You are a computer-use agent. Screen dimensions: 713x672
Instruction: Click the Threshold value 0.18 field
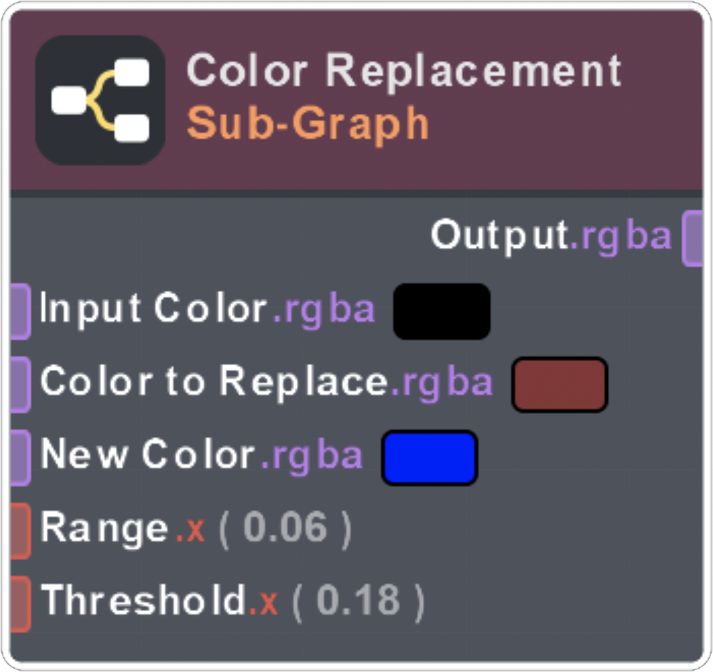coord(358,602)
